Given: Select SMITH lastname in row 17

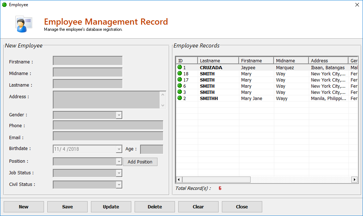Looking at the screenshot, I should click(207, 80).
